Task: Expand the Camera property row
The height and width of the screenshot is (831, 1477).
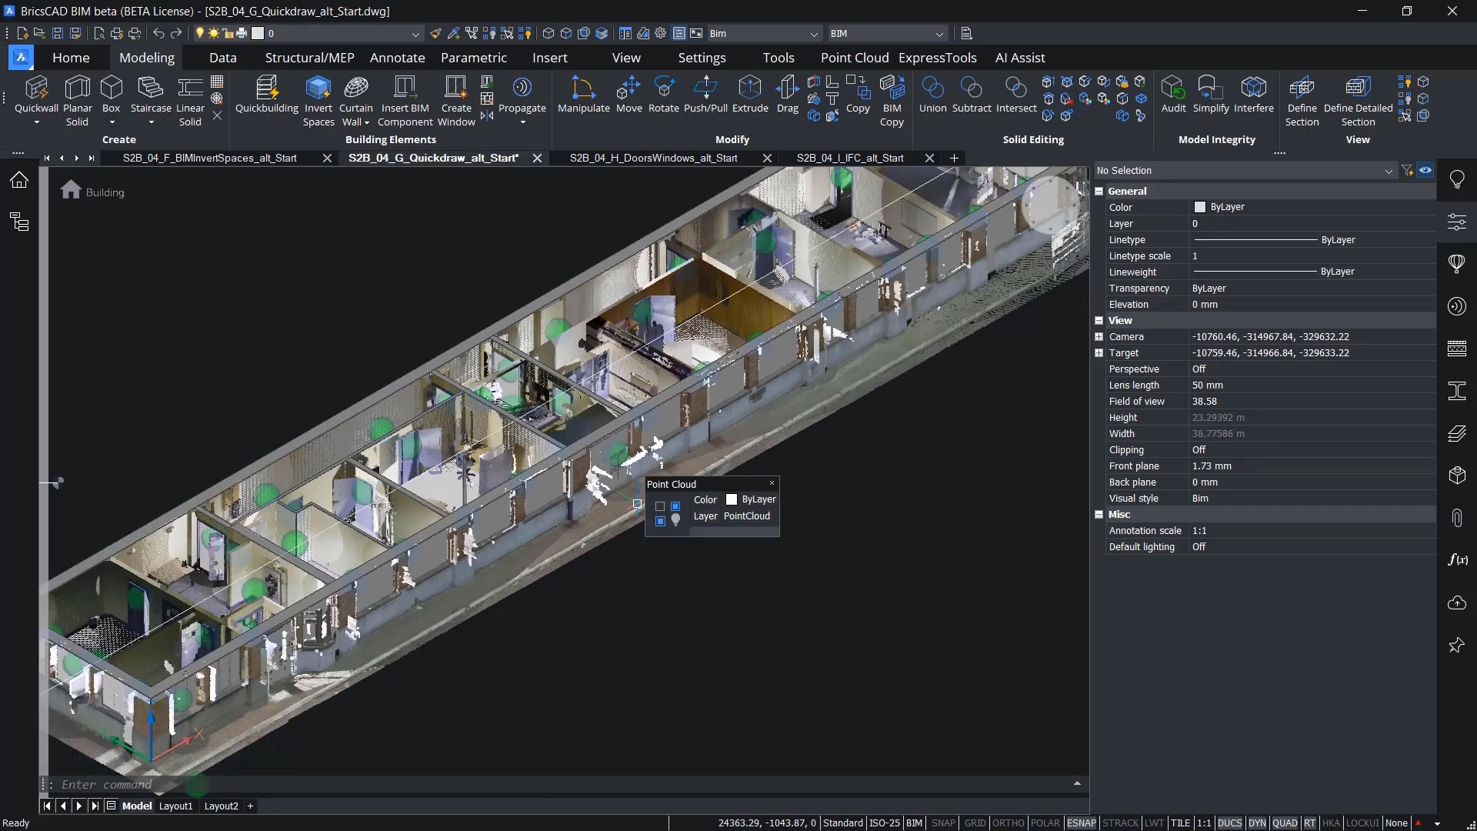Action: pyautogui.click(x=1099, y=336)
